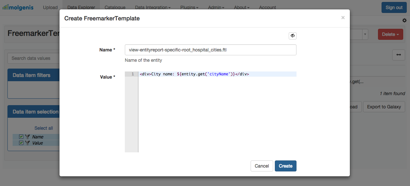Open the settings gear icon
Viewport: 410px width, 186px height.
coord(404,20)
